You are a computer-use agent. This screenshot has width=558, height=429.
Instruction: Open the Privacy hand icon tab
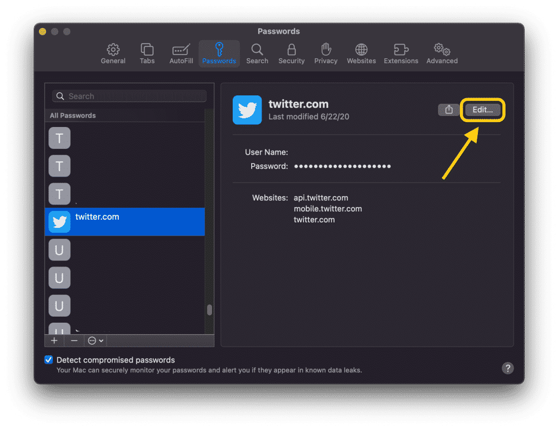pos(326,54)
